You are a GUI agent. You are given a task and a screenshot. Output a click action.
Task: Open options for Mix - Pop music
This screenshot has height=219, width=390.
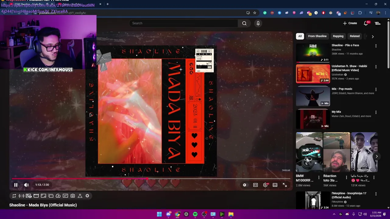[x=376, y=89]
